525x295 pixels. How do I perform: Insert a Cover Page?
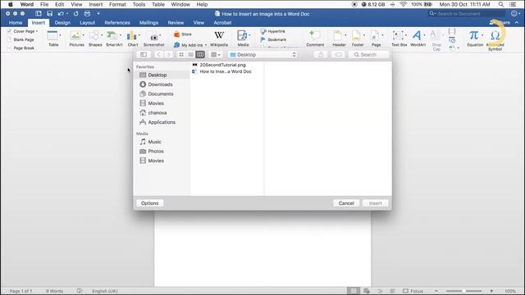coord(22,31)
